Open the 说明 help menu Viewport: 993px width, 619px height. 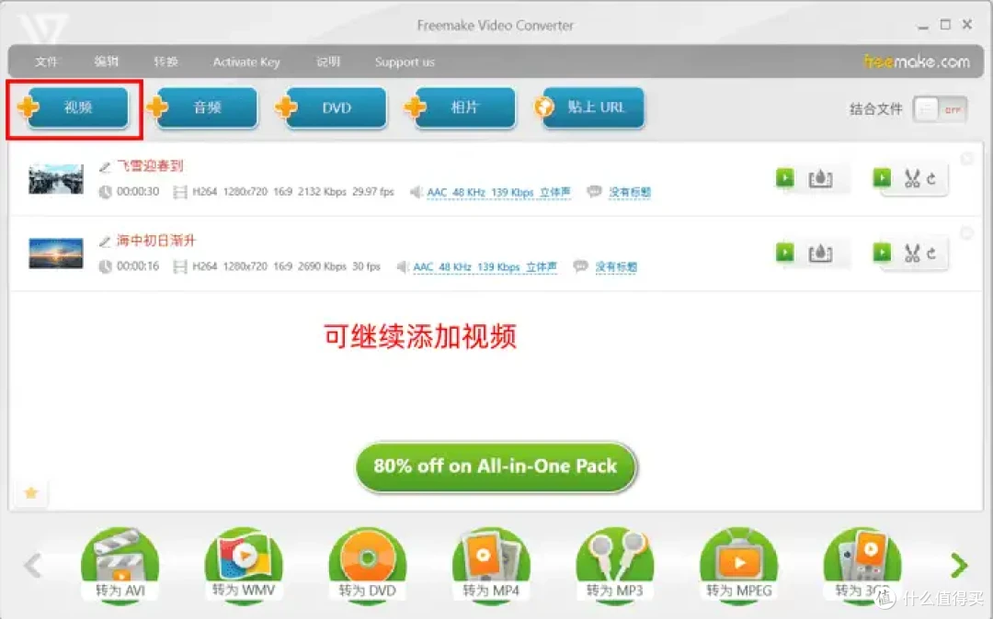pos(328,62)
